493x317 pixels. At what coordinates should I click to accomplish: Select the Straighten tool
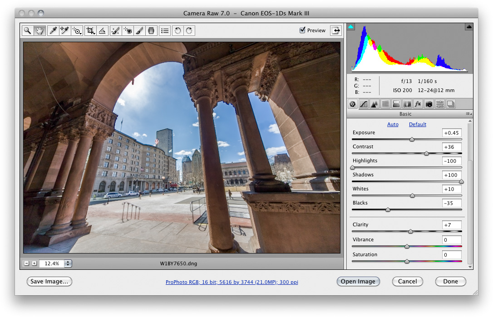103,30
